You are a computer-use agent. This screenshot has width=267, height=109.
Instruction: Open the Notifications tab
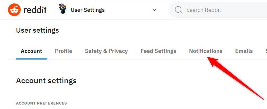(206, 51)
